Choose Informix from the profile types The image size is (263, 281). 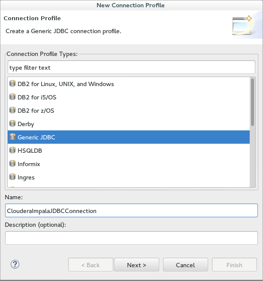[x=129, y=164]
